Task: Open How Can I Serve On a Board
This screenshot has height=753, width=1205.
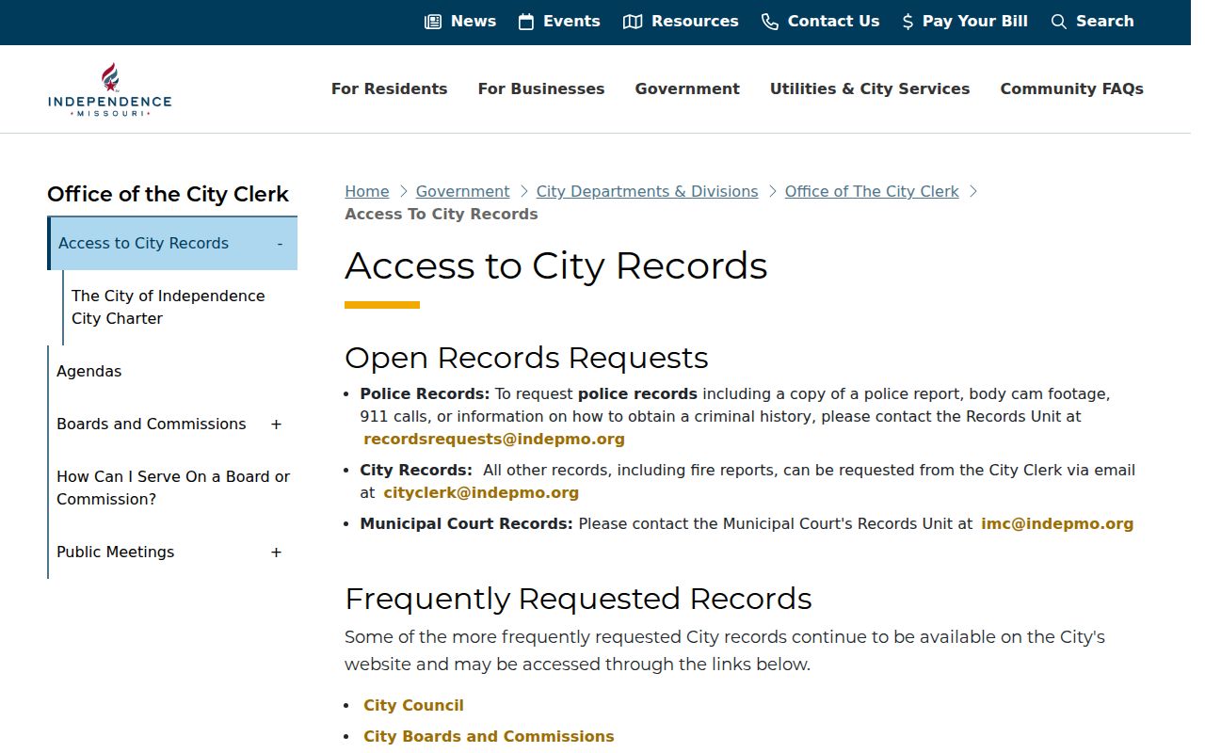Action: tap(173, 489)
